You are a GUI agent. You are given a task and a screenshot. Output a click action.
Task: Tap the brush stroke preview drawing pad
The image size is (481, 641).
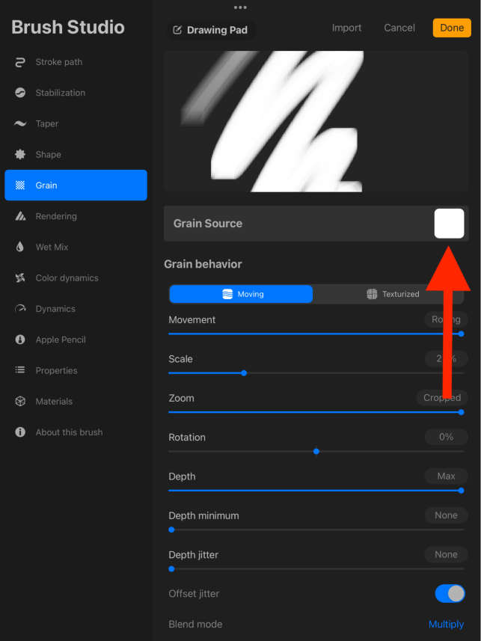pos(316,121)
